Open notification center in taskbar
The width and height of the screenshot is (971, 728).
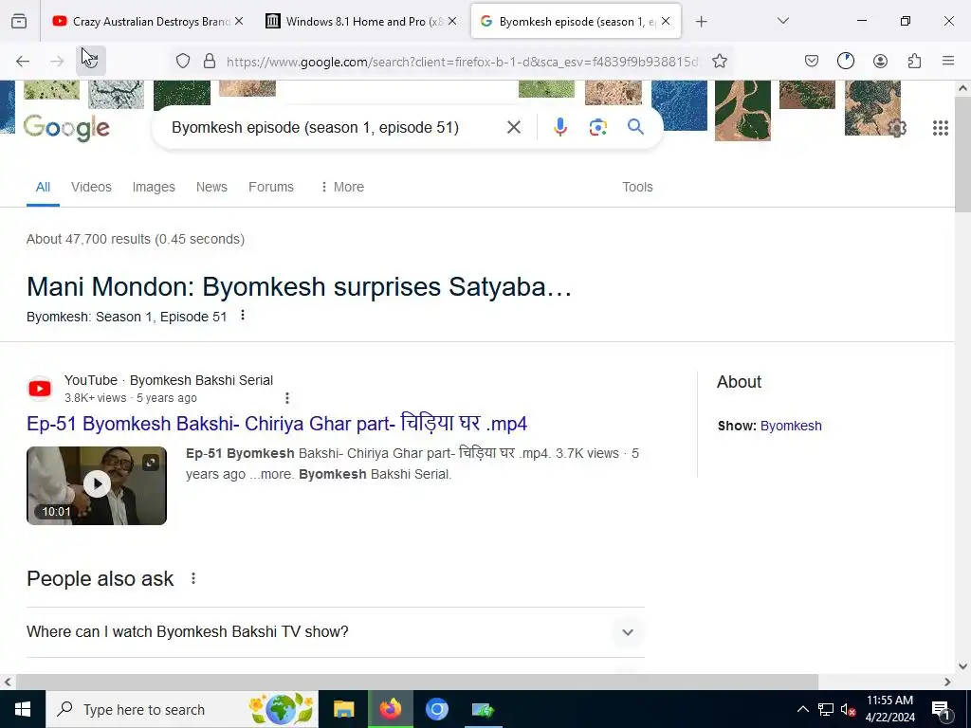pos(941,710)
